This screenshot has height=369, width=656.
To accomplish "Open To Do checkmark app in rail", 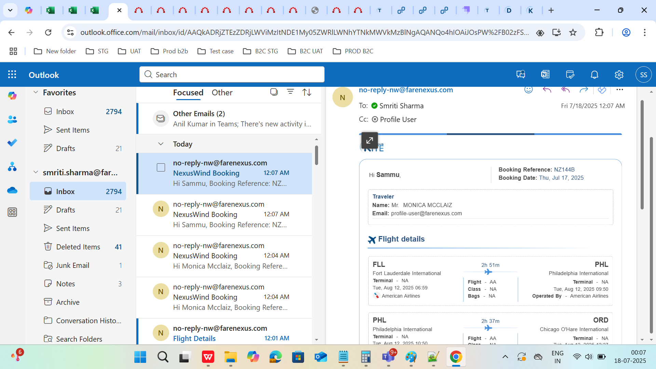I will point(12,143).
